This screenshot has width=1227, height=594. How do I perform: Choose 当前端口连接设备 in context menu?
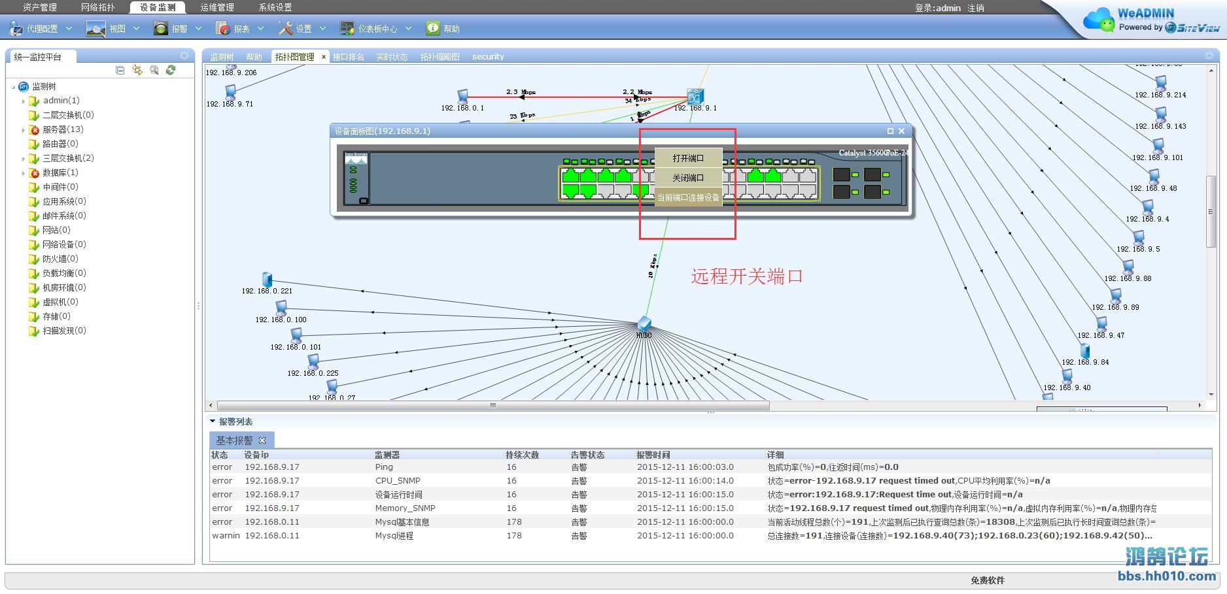[x=688, y=197]
